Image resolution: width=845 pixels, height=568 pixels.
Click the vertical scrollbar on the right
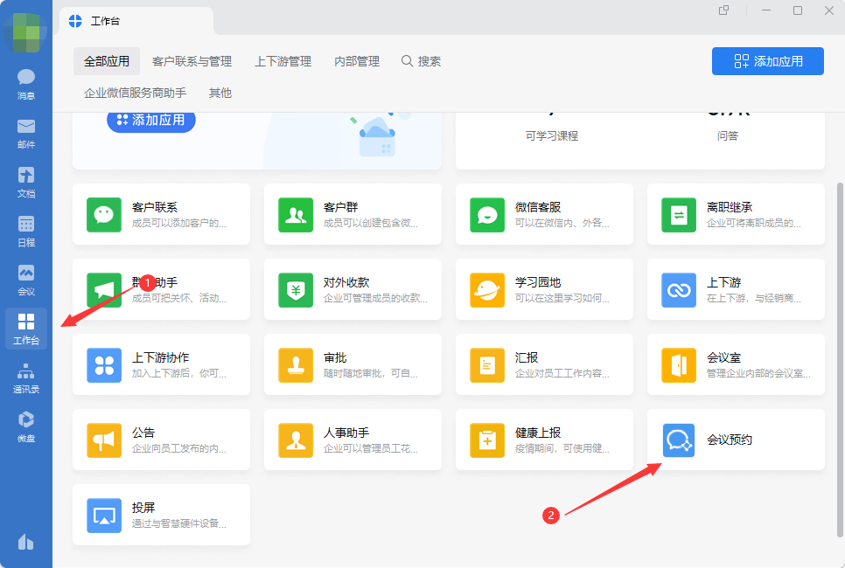pyautogui.click(x=841, y=350)
